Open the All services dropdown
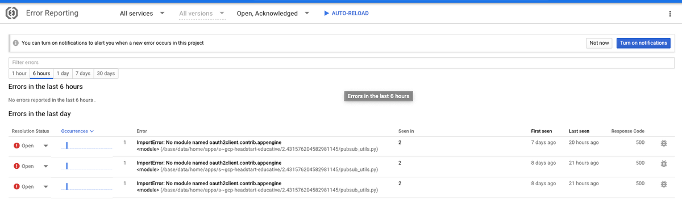The image size is (682, 213). (x=142, y=13)
